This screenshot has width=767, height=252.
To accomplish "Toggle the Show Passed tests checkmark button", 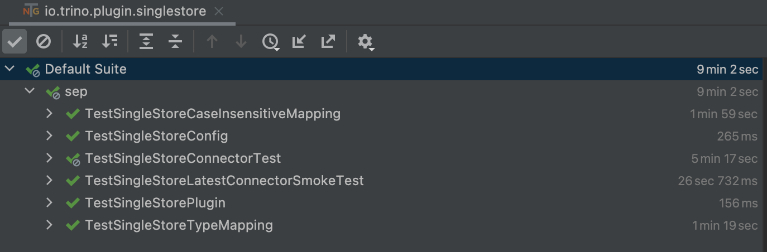I will click(15, 42).
